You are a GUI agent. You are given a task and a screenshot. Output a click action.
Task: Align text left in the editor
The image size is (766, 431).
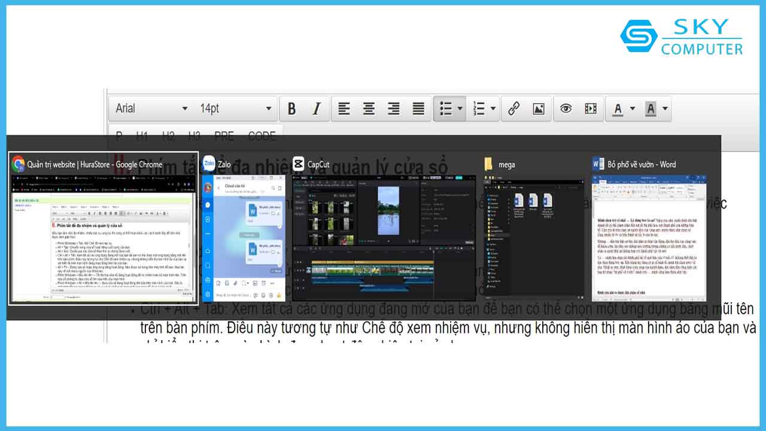click(x=344, y=109)
